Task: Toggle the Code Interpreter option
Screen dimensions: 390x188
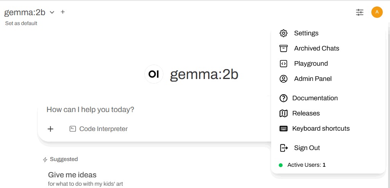Action: click(x=99, y=129)
